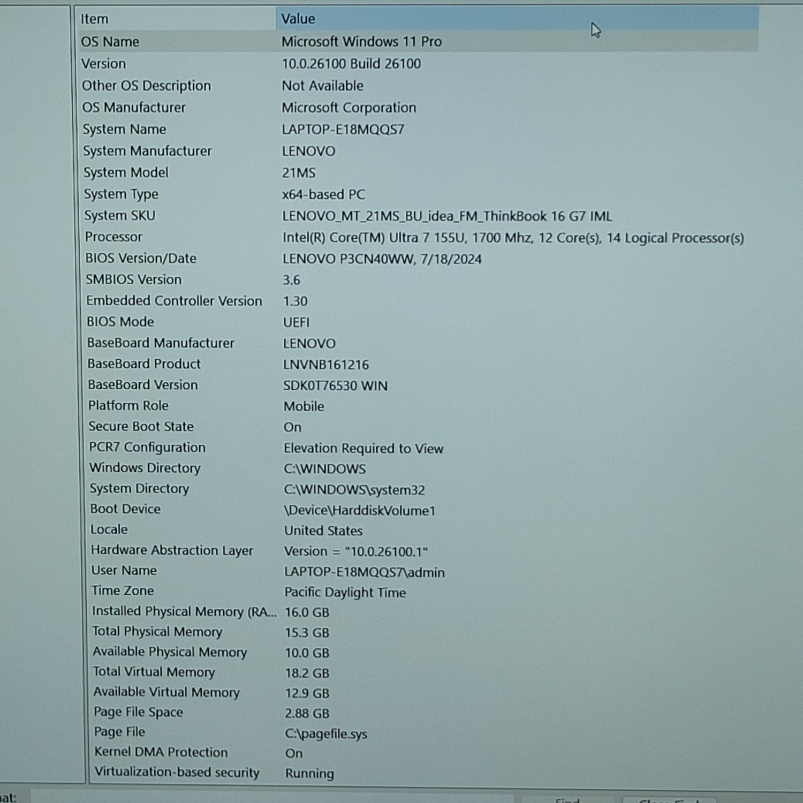The height and width of the screenshot is (803, 803).
Task: Click the Virtualization-based security row
Action: tap(177, 772)
